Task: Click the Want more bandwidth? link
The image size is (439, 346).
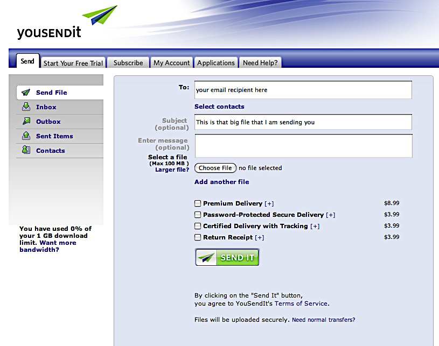Action: (48, 246)
